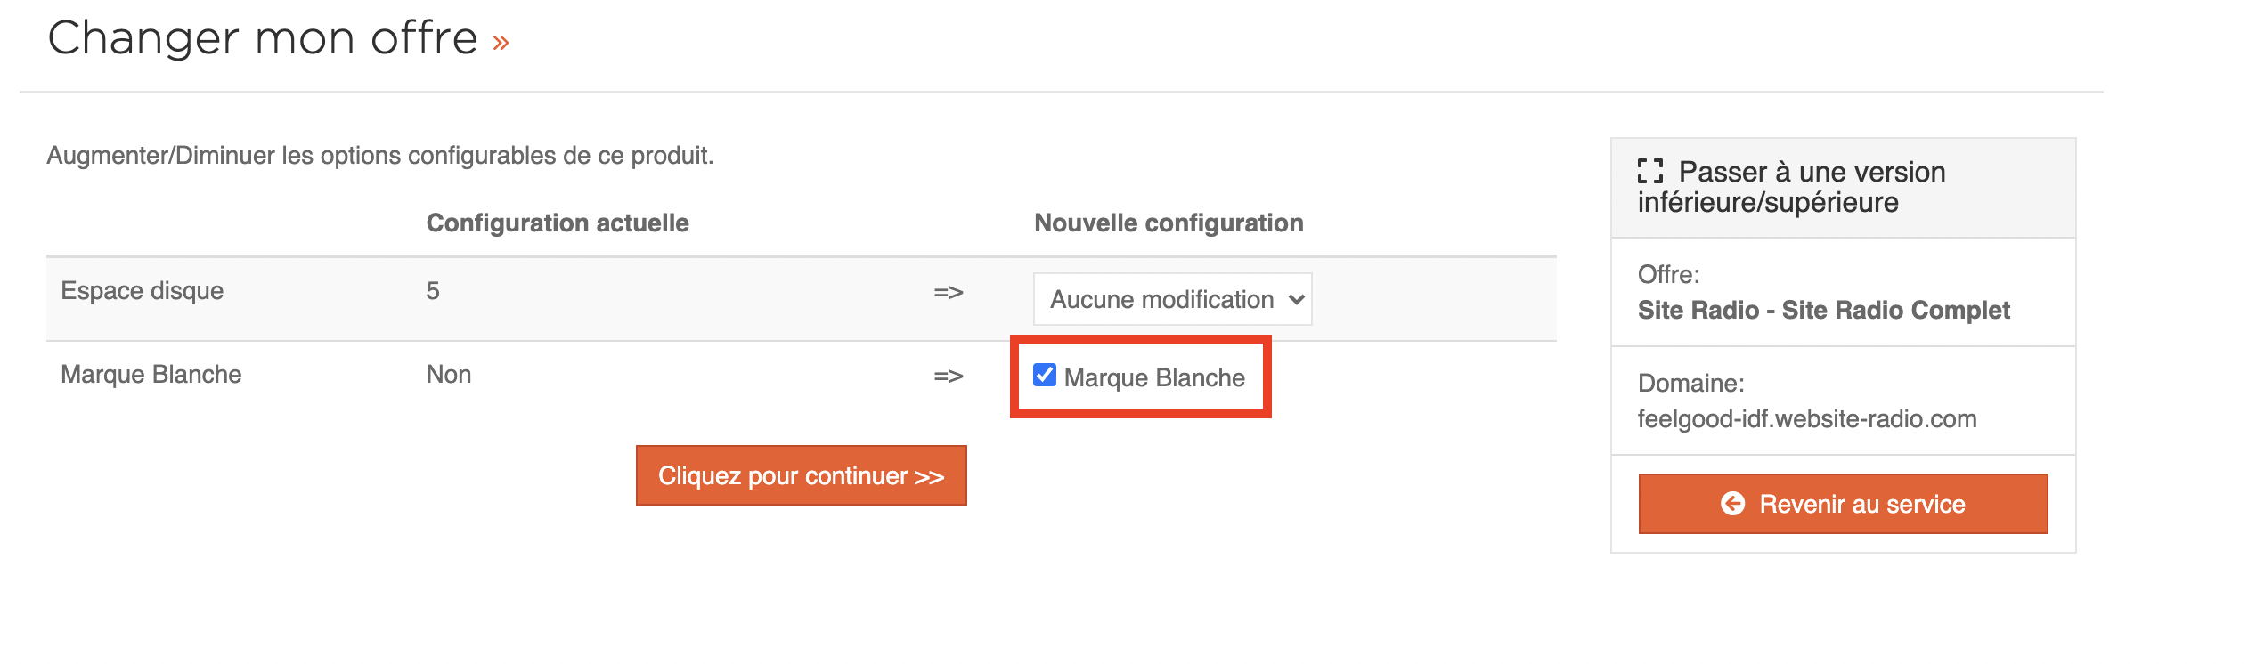Click the Passer à une version inférieure/supérieure header

pos(1791,187)
